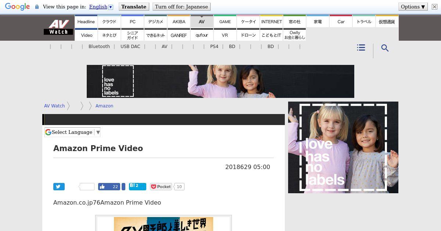Open the トラベル tab
Image resolution: width=441 pixels, height=231 pixels.
[364, 21]
